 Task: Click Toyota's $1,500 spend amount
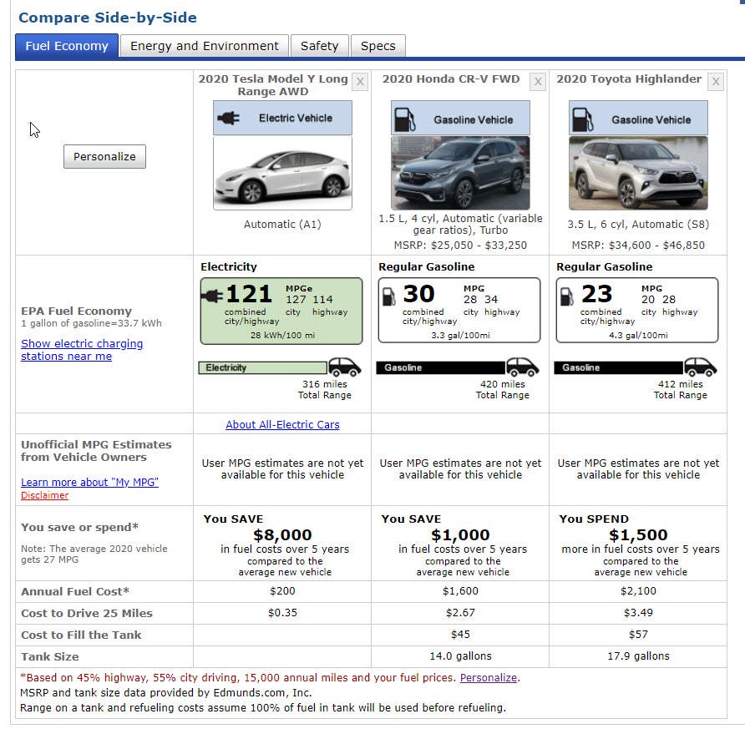coord(638,535)
